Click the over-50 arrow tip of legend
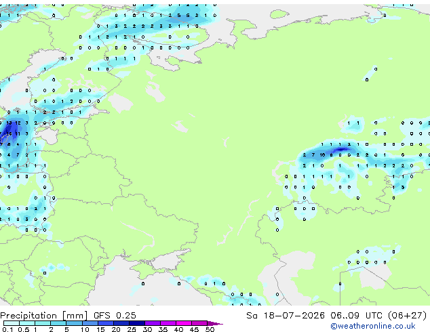Viewport: 430px width, 332px height. (x=215, y=323)
